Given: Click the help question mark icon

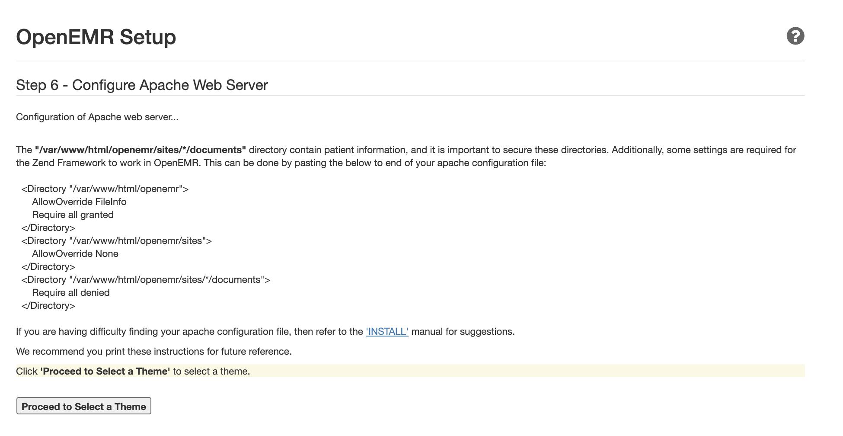Looking at the screenshot, I should point(795,36).
